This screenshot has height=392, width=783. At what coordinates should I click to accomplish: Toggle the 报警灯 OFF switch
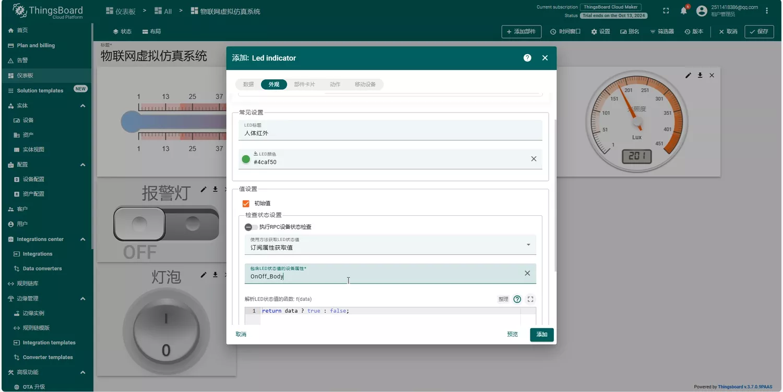(166, 224)
